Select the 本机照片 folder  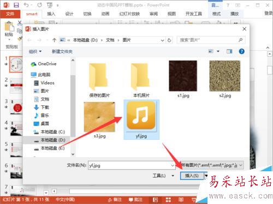[x=141, y=80]
